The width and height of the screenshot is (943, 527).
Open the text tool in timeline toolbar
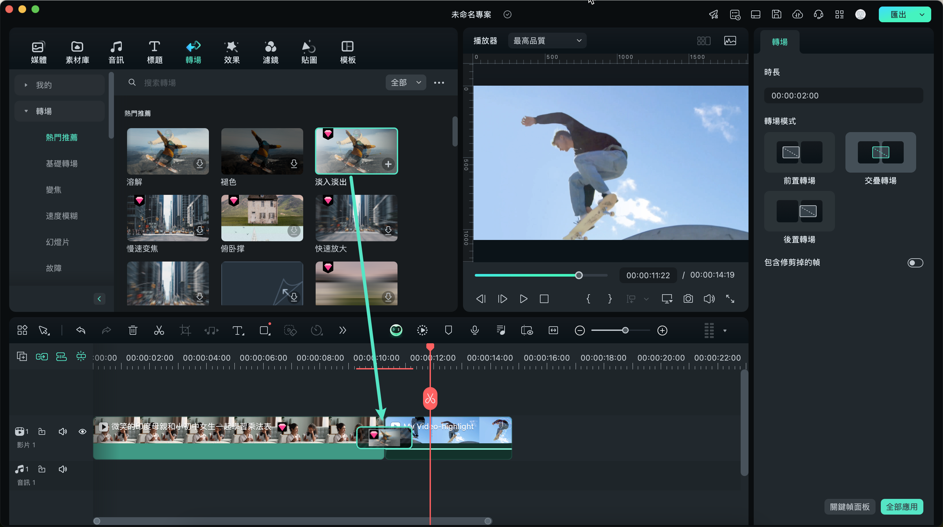click(238, 331)
